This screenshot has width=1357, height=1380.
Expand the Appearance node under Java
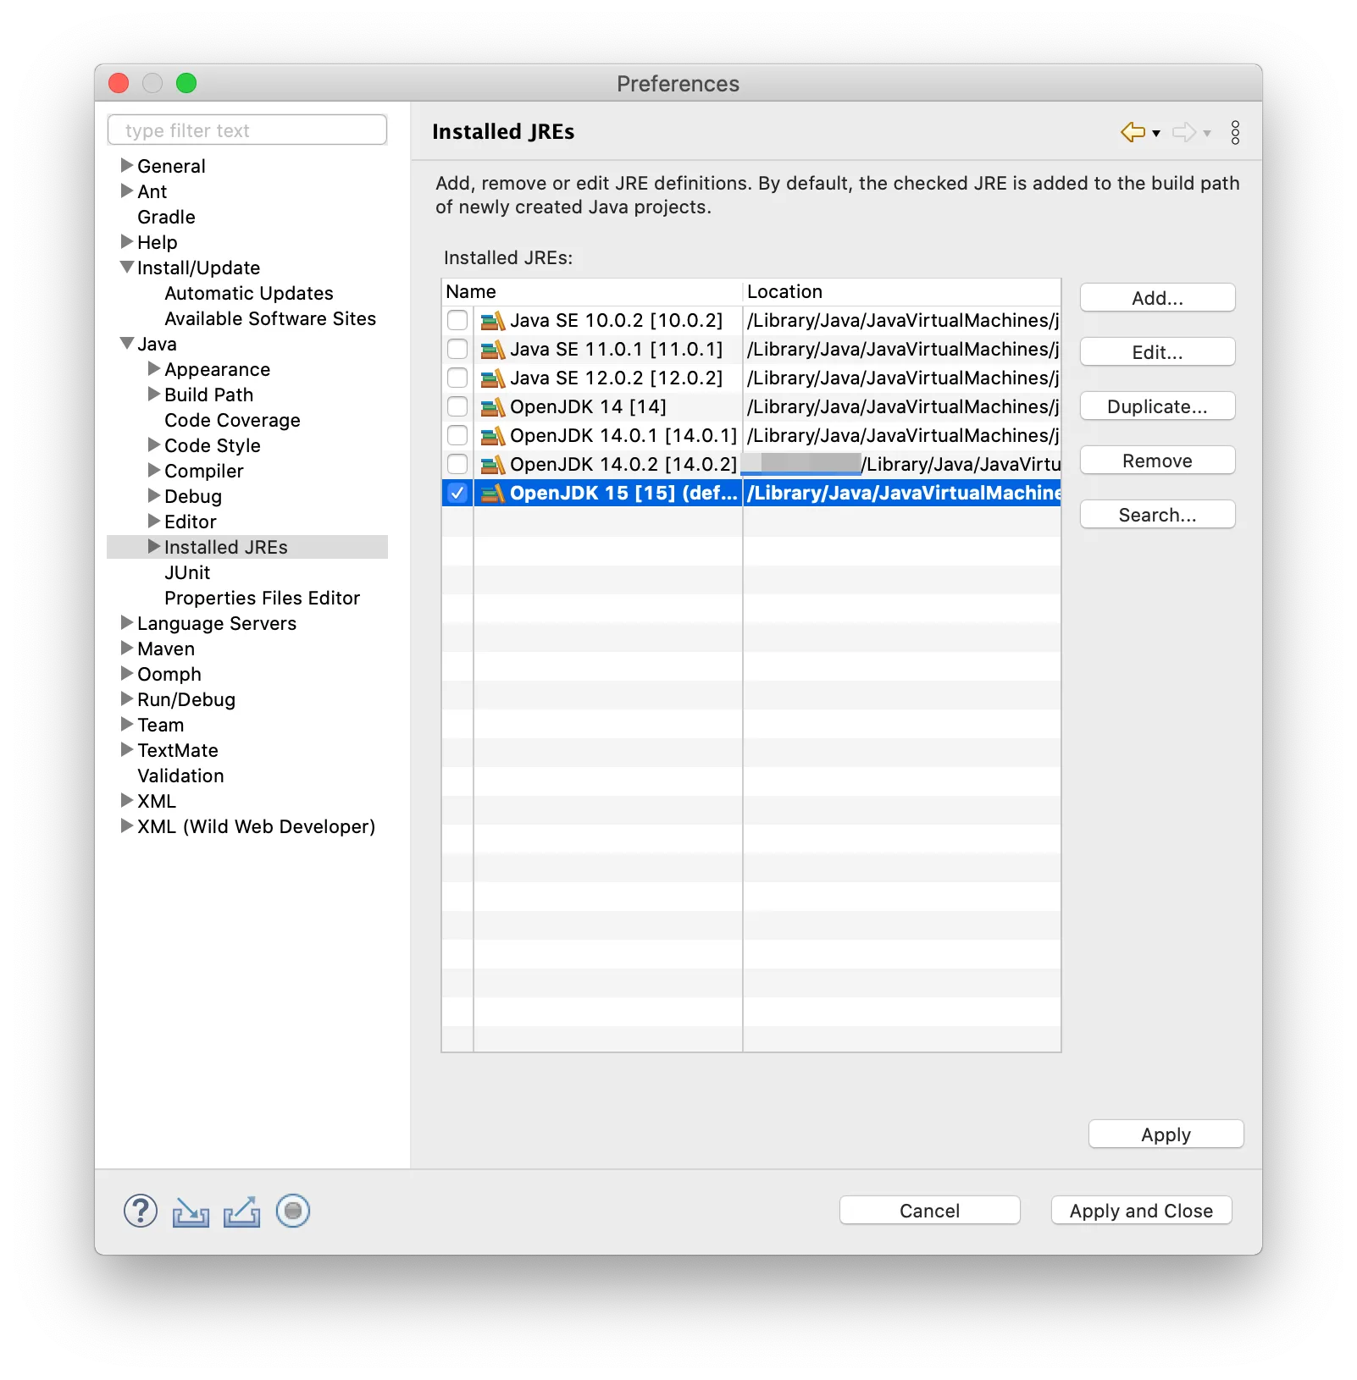pos(154,368)
